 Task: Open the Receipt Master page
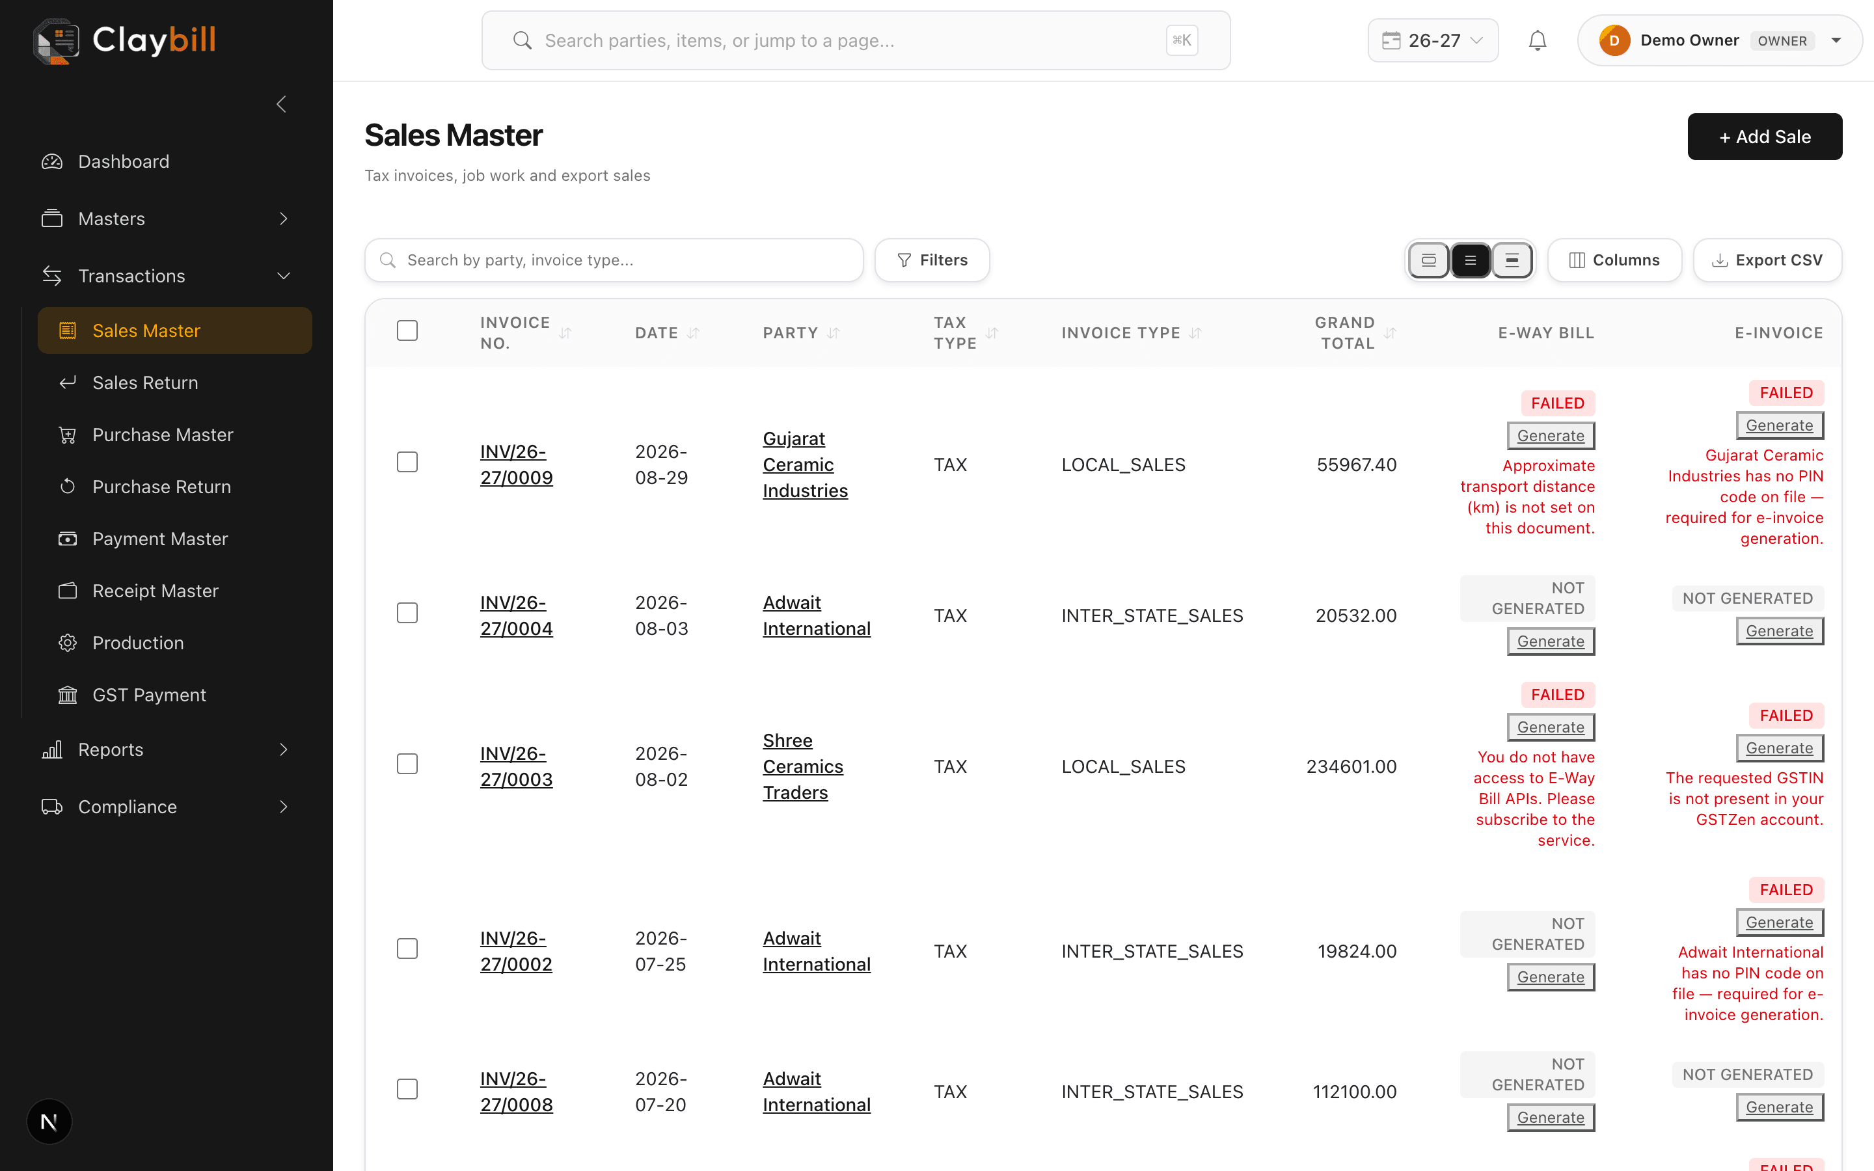(175, 591)
